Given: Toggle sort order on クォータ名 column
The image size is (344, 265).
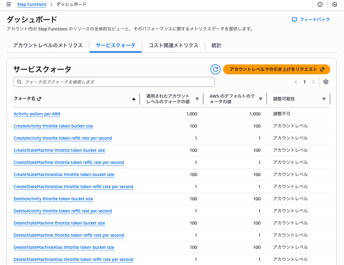Looking at the screenshot, I should point(134,98).
